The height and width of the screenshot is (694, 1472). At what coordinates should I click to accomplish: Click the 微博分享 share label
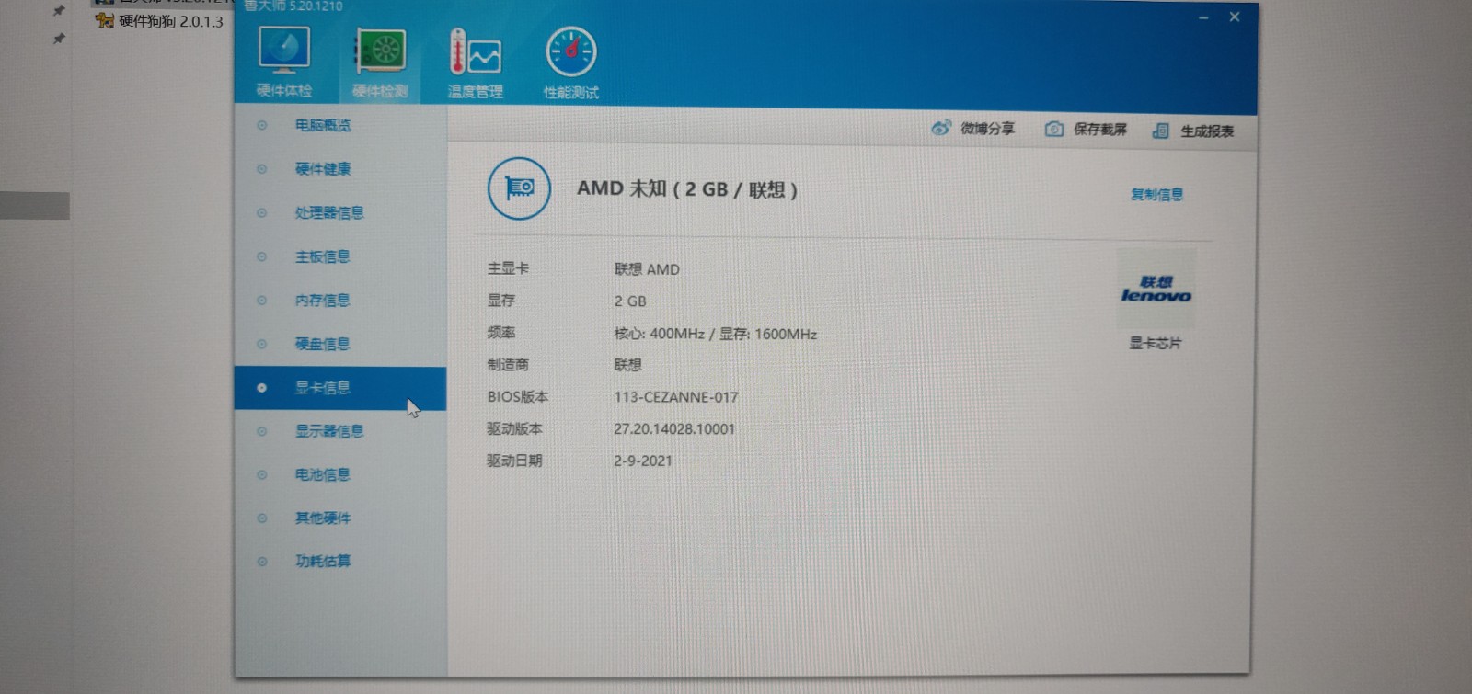(x=987, y=129)
